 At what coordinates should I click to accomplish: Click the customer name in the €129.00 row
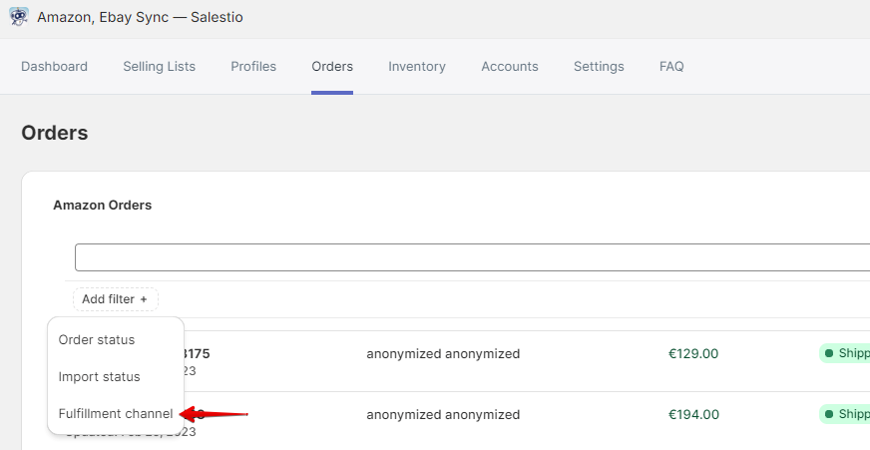(x=443, y=354)
